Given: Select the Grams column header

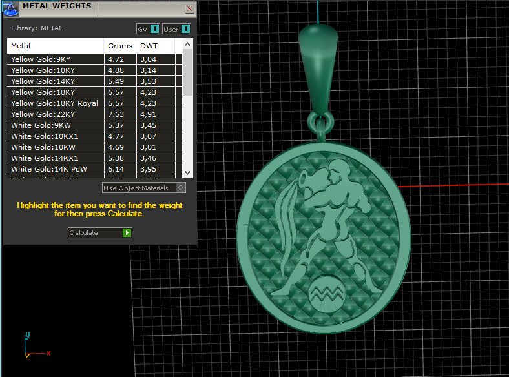Looking at the screenshot, I should pyautogui.click(x=119, y=46).
